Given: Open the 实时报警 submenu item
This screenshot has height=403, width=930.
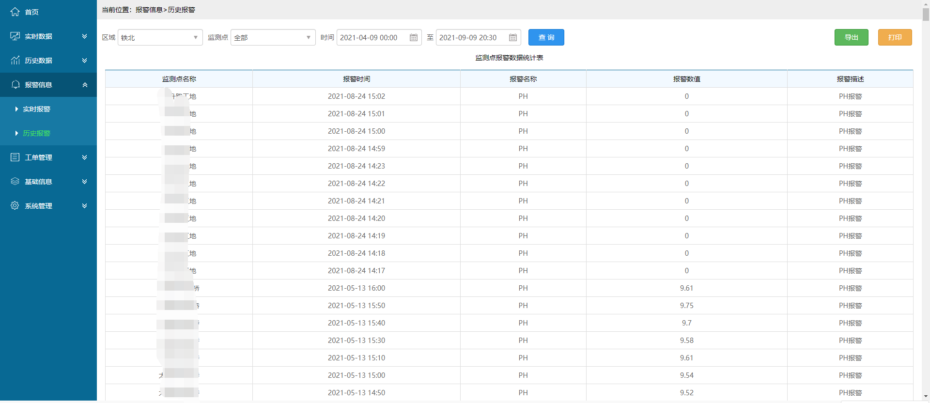Looking at the screenshot, I should (37, 109).
